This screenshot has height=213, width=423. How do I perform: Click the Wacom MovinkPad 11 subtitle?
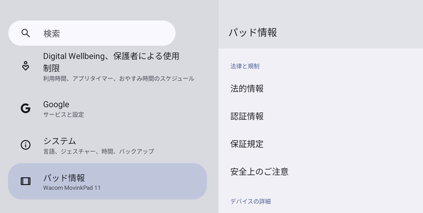(72, 188)
